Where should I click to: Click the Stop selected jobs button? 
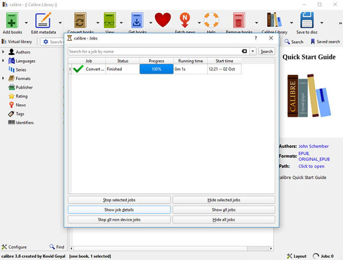tap(119, 200)
